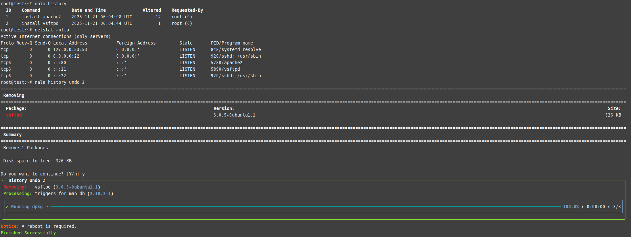
Task: Click the dpkg progress bar line
Action: [x=306, y=207]
